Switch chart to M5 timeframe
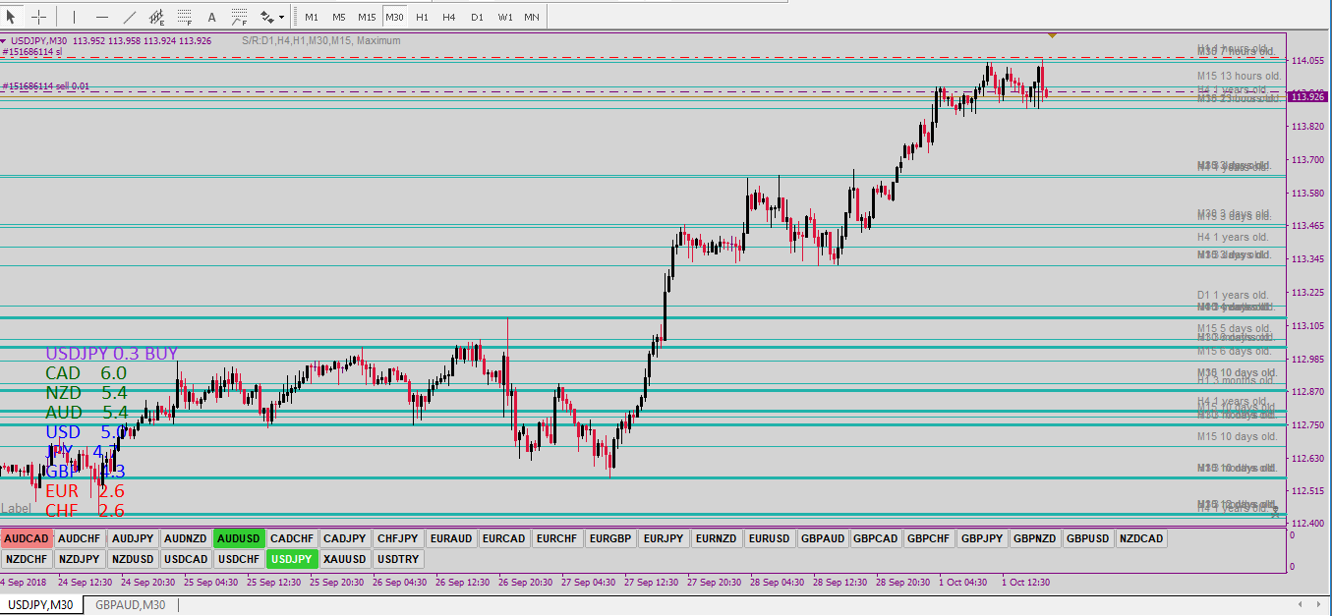This screenshot has height=616, width=1332. pyautogui.click(x=339, y=17)
